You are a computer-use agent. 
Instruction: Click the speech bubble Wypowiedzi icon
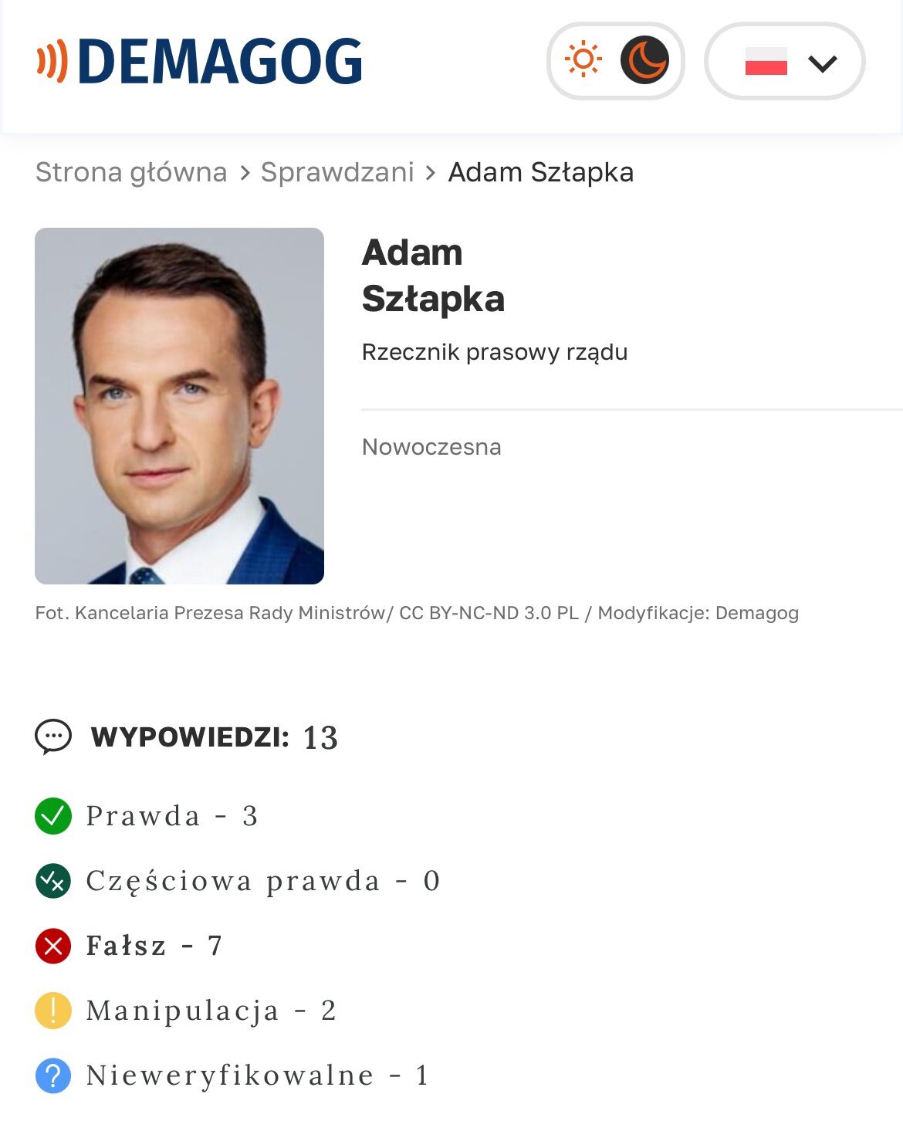(x=53, y=737)
